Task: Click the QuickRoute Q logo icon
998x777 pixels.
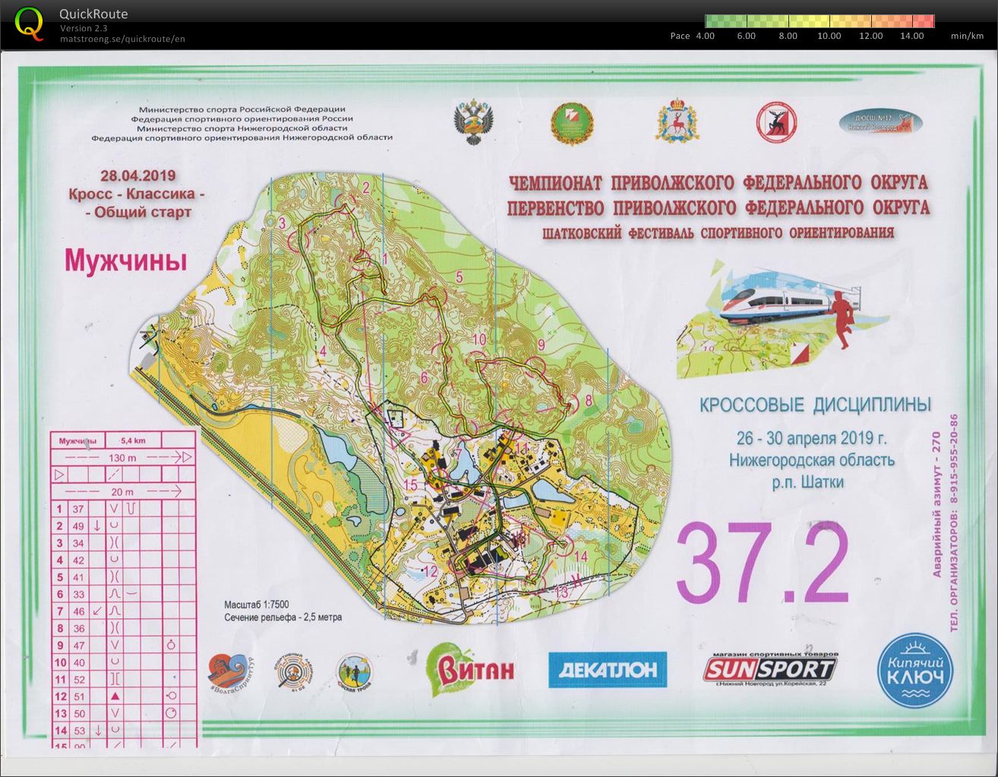Action: point(30,24)
